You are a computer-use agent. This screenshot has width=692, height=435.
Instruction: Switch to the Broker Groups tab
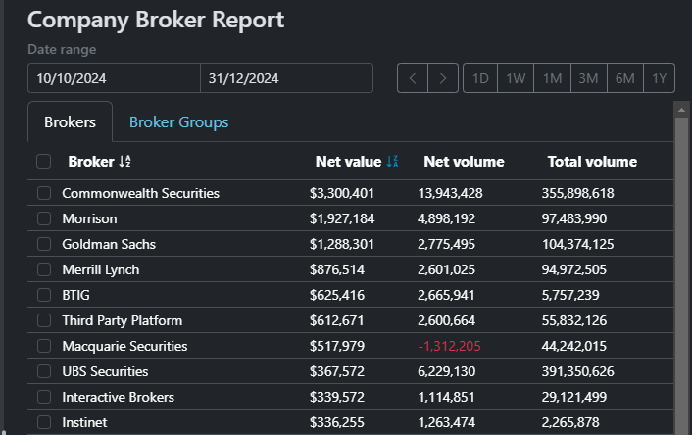coord(178,122)
